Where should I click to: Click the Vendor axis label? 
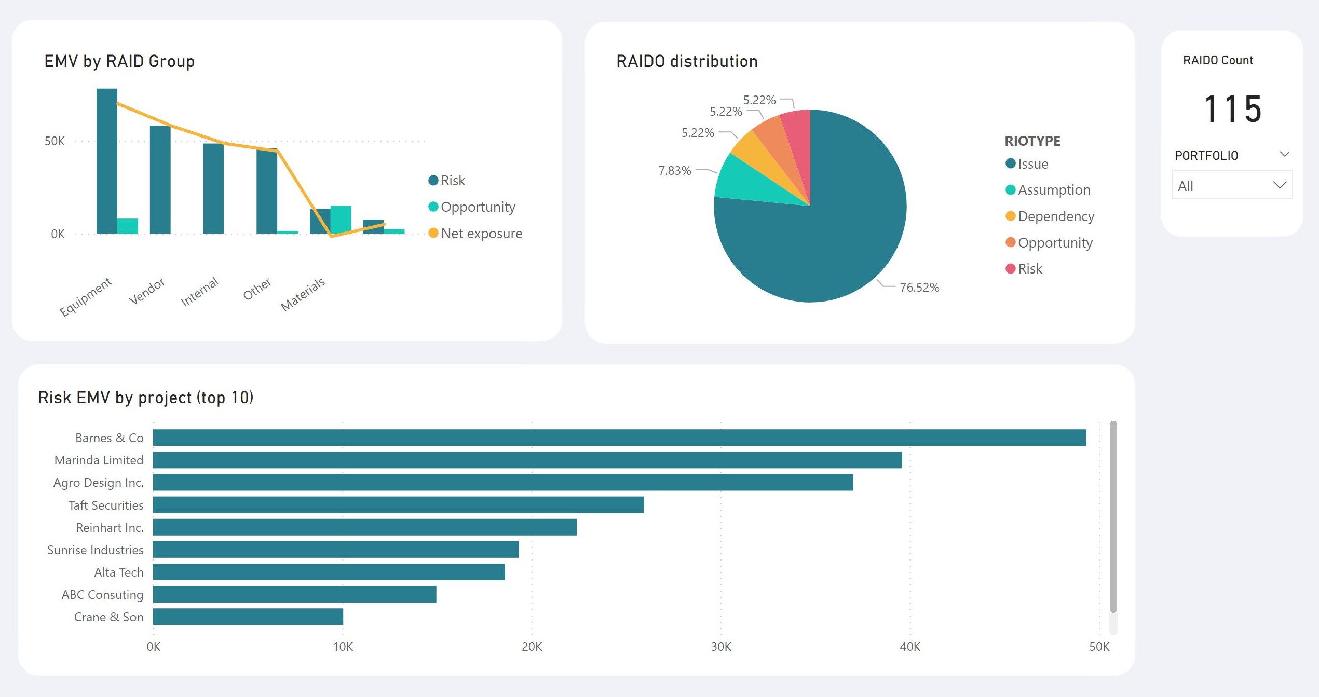tap(147, 291)
